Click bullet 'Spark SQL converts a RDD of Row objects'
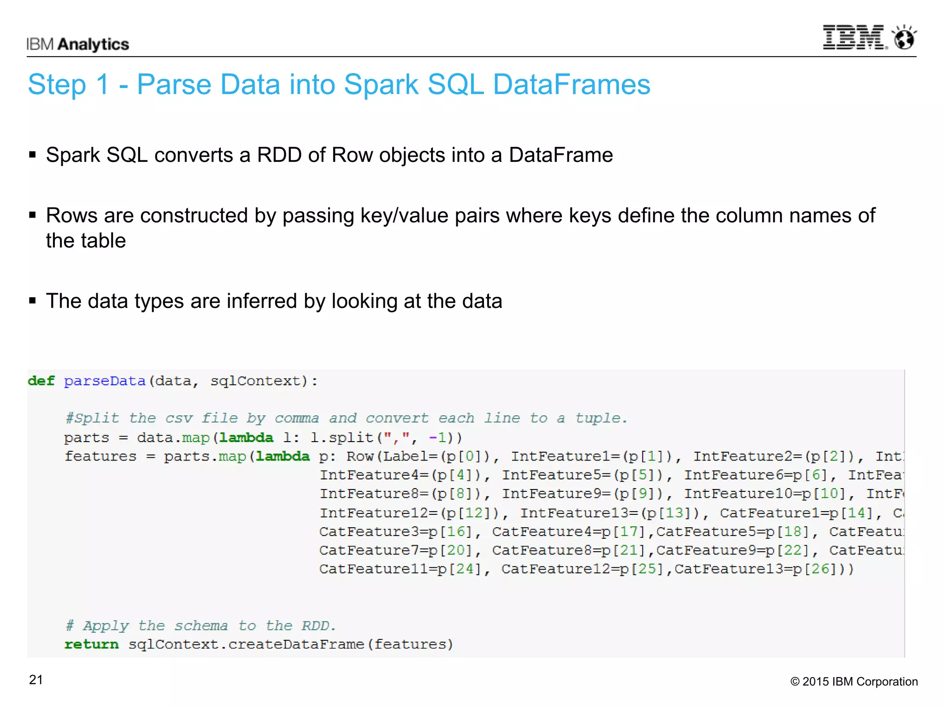 tap(329, 155)
